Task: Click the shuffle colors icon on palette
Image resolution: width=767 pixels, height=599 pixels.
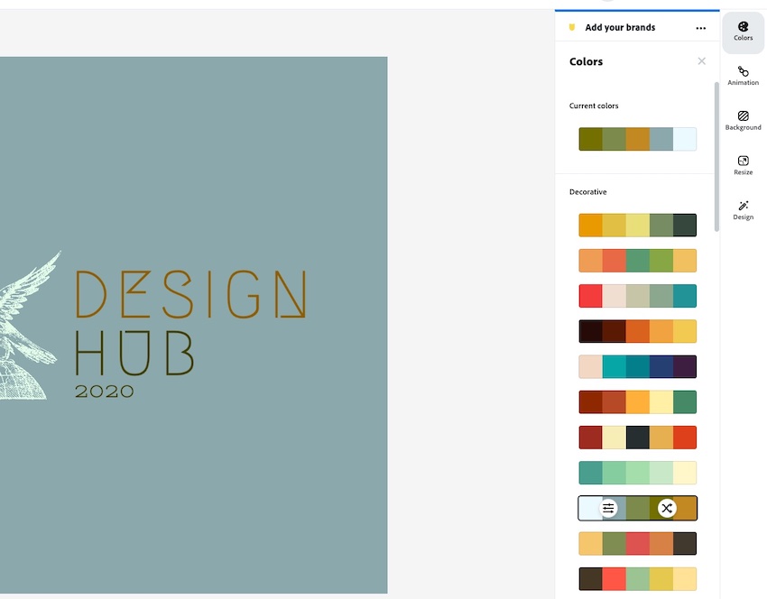Action: point(666,509)
